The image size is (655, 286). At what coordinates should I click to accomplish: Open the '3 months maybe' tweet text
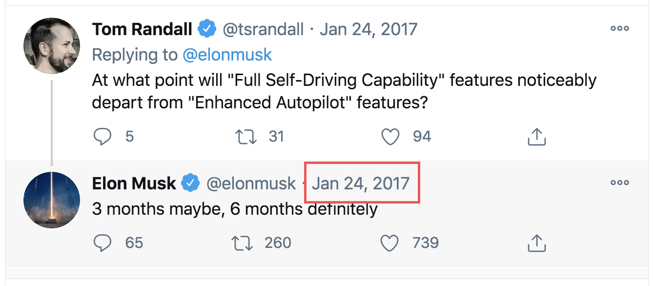(x=234, y=209)
